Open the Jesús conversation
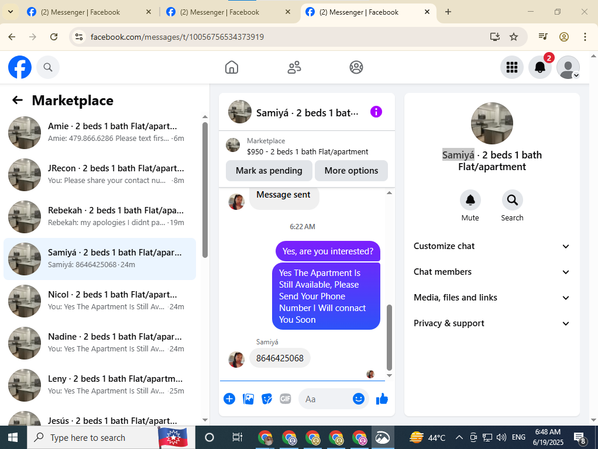598x449 pixels. tap(100, 418)
